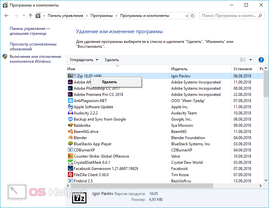Open Панель управления — домашняя страница link

(x=30, y=31)
